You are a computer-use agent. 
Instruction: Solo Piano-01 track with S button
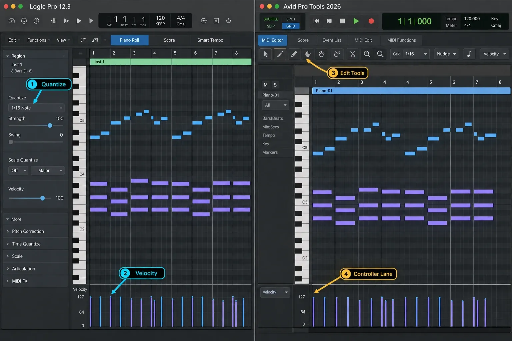275,85
